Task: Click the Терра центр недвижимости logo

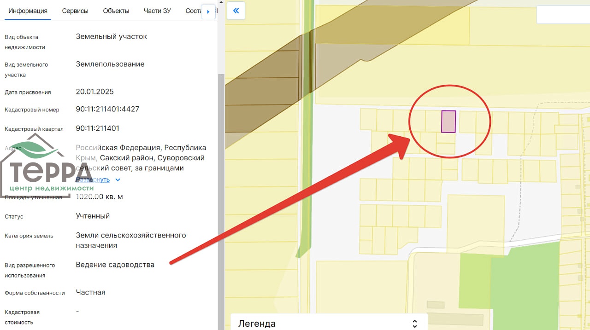Action: click(x=46, y=168)
